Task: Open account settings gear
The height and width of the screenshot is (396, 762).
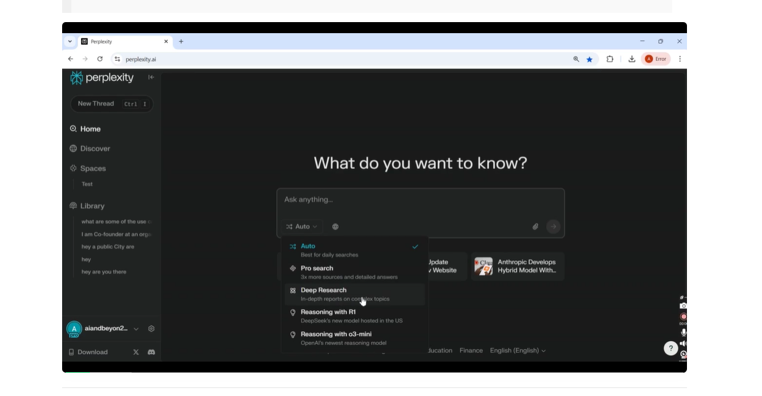Action: click(x=151, y=329)
